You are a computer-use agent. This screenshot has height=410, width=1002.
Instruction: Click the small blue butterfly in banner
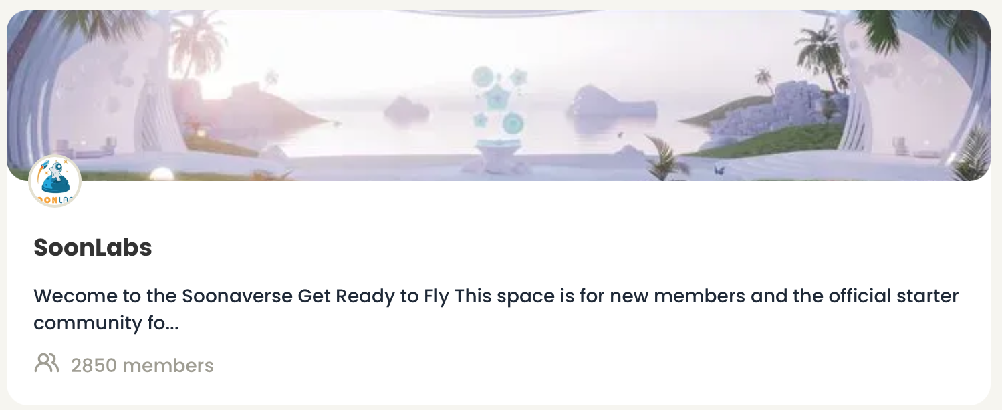[719, 170]
